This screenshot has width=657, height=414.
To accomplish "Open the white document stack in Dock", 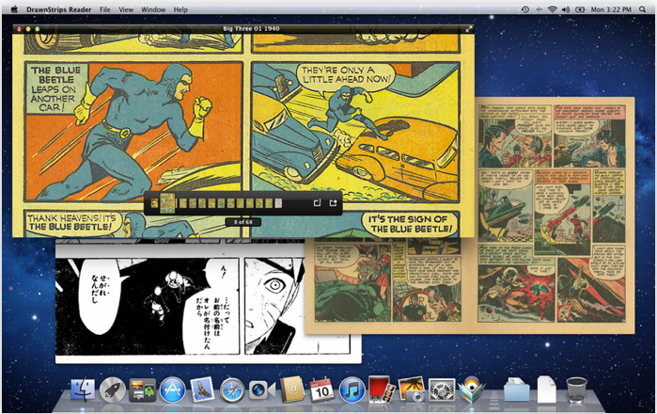I will (x=546, y=390).
